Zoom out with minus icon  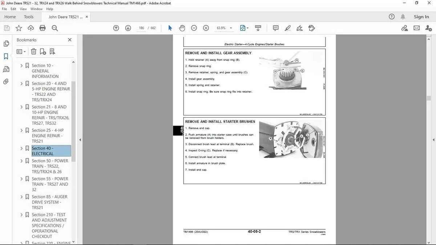194,28
